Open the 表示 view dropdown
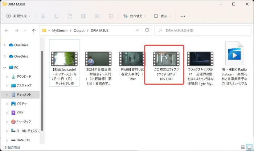The height and width of the screenshot is (151, 254). (163, 16)
